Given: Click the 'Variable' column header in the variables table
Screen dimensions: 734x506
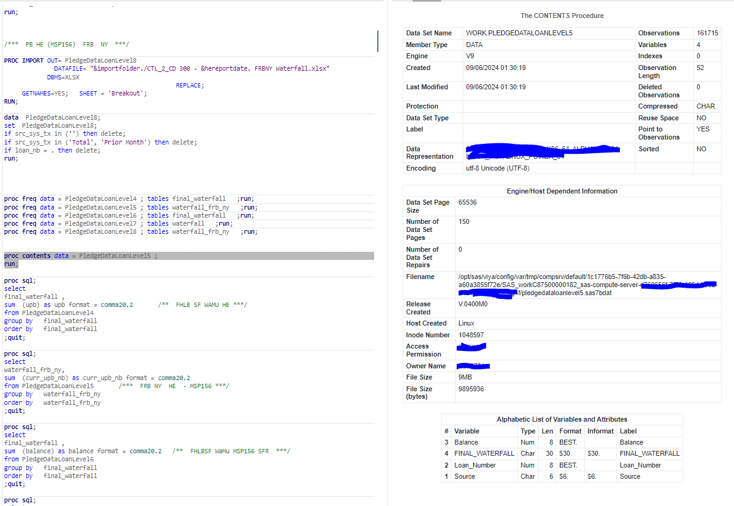Looking at the screenshot, I should (466, 431).
